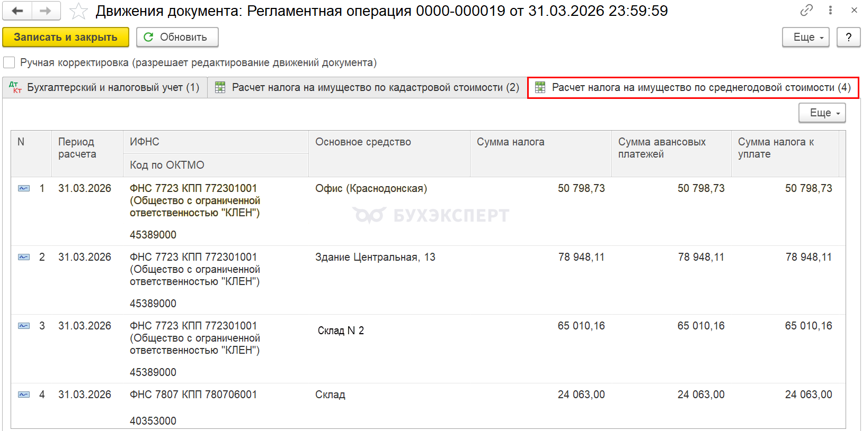This screenshot has width=862, height=431.
Task: Open help with the question mark button
Action: coord(848,37)
